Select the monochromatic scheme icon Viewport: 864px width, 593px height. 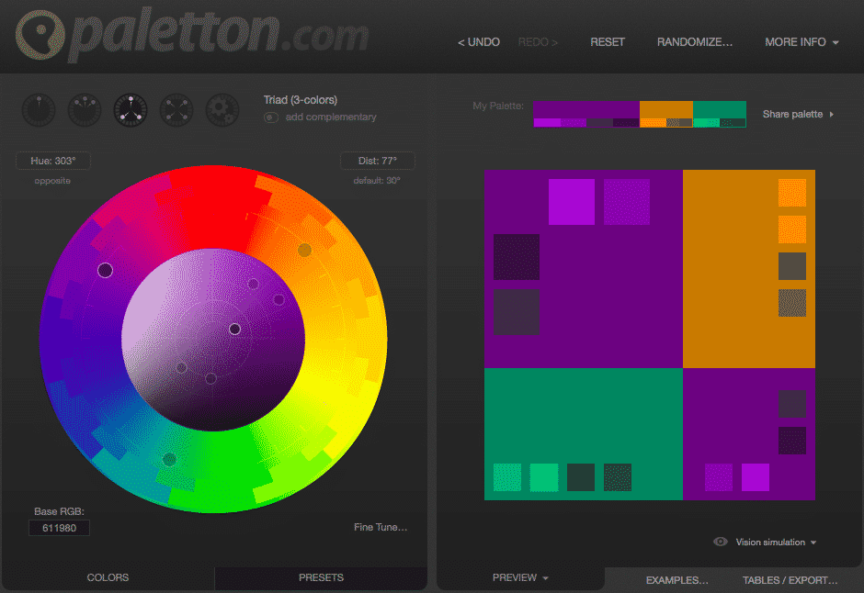(x=38, y=109)
